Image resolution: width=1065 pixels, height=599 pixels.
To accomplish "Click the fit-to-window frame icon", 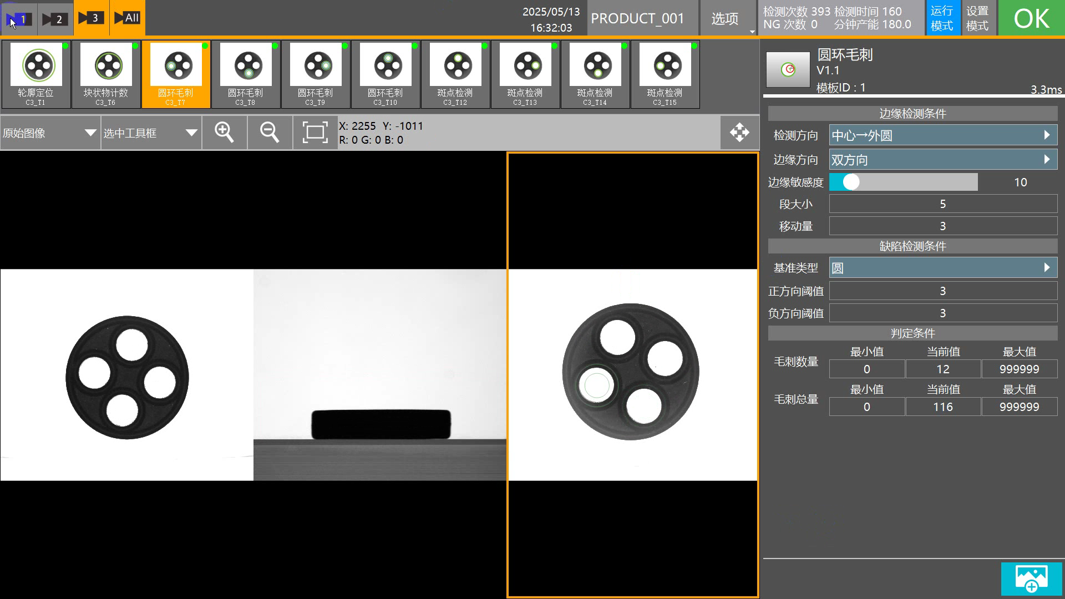I will pyautogui.click(x=315, y=133).
